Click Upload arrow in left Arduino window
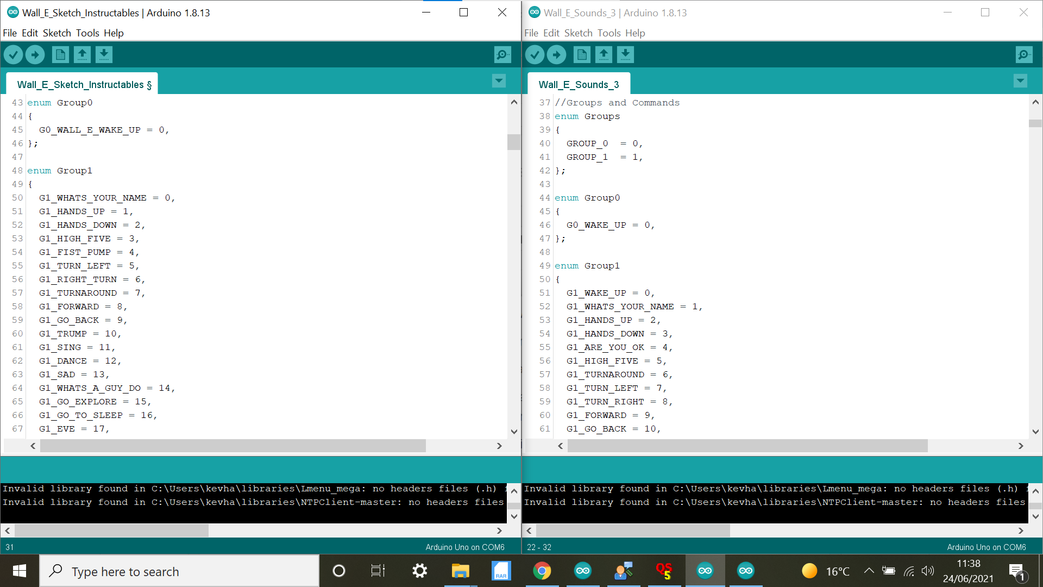This screenshot has width=1043, height=587. [x=35, y=54]
